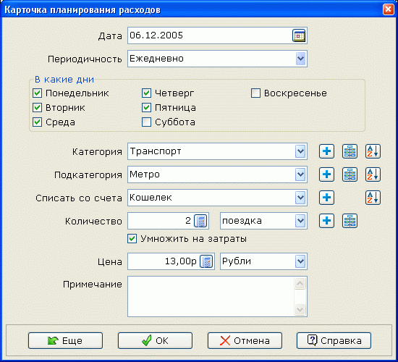Screen dimensions: 398x362
Task: Toggle Умножить на затраты checkbox
Action: 132,239
